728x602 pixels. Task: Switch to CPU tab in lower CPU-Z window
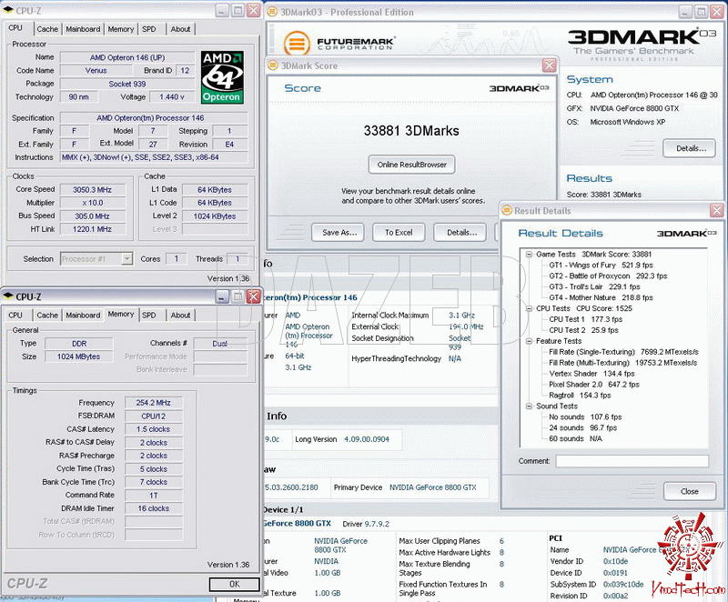click(15, 315)
